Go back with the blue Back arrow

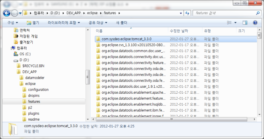[7, 13]
